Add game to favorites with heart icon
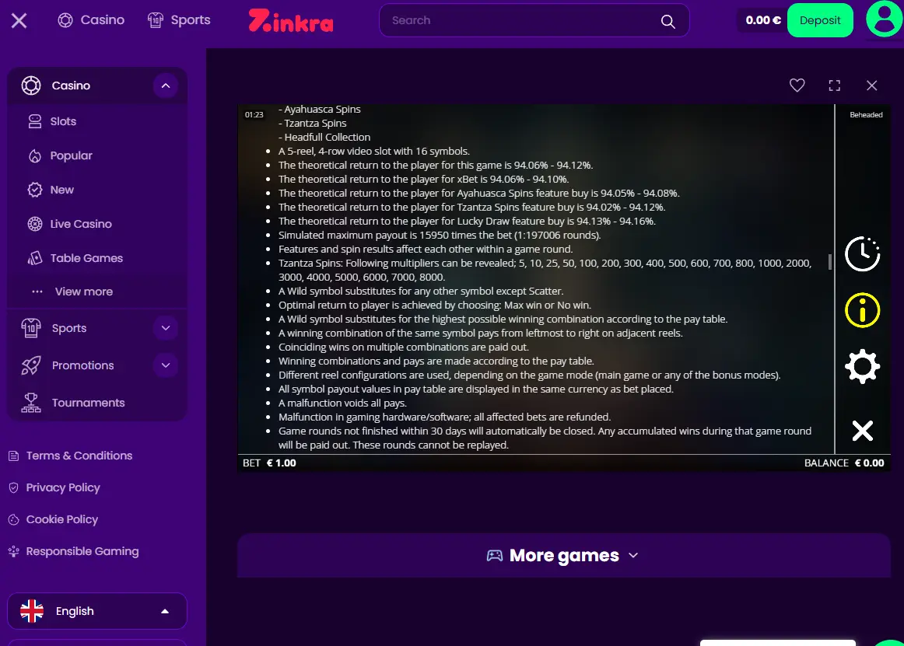The height and width of the screenshot is (646, 904). point(797,86)
